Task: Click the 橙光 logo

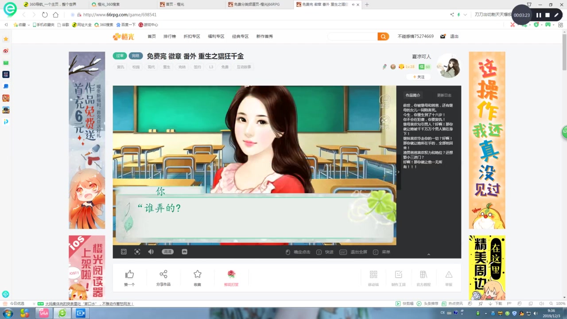Action: (124, 36)
